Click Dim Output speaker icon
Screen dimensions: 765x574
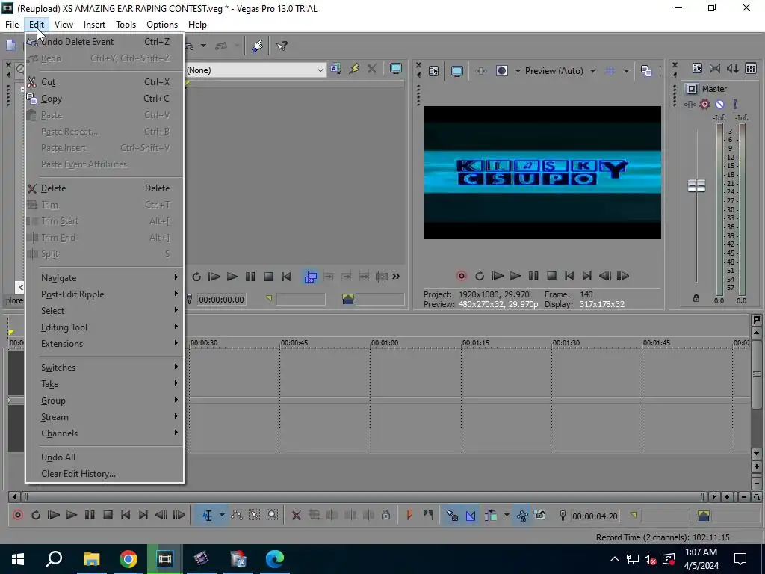(x=733, y=69)
